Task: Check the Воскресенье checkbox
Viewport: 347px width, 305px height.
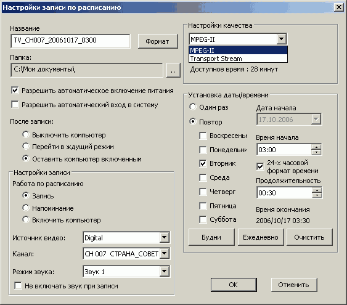Action: point(203,136)
